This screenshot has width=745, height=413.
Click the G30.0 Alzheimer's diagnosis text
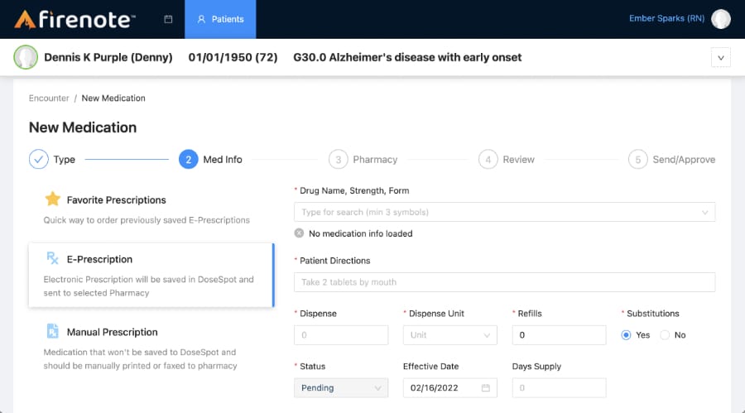[407, 57]
